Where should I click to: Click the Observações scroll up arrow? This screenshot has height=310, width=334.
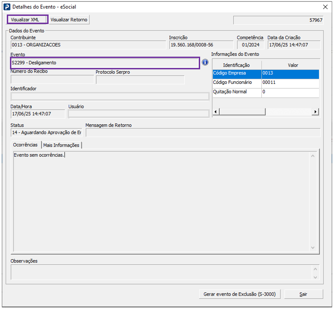pyautogui.click(x=315, y=269)
